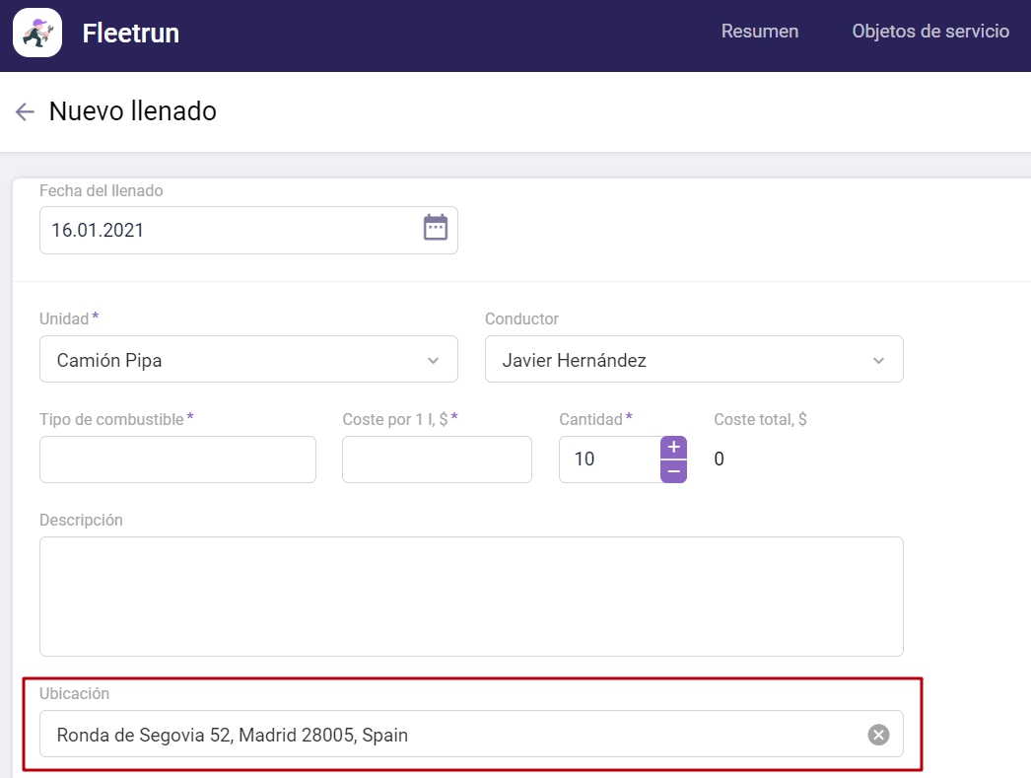
Task: Decrease Cantidad with the minus button
Action: [673, 471]
